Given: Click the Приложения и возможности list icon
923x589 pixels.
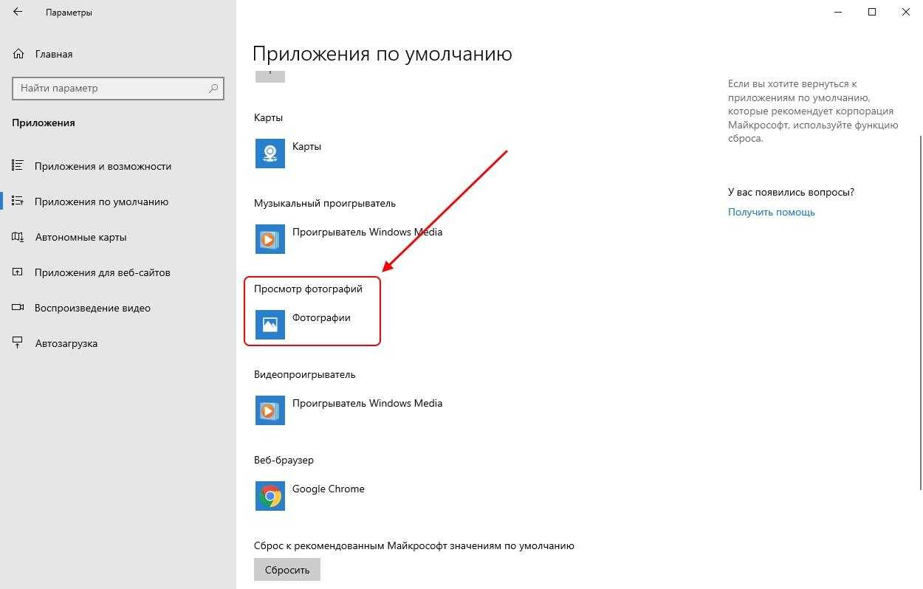Looking at the screenshot, I should pyautogui.click(x=18, y=166).
